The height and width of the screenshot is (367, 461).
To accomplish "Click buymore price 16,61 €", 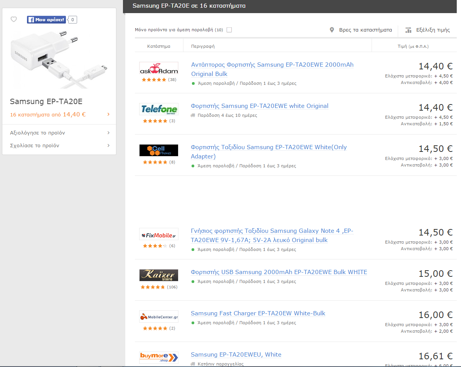I will coord(436,356).
